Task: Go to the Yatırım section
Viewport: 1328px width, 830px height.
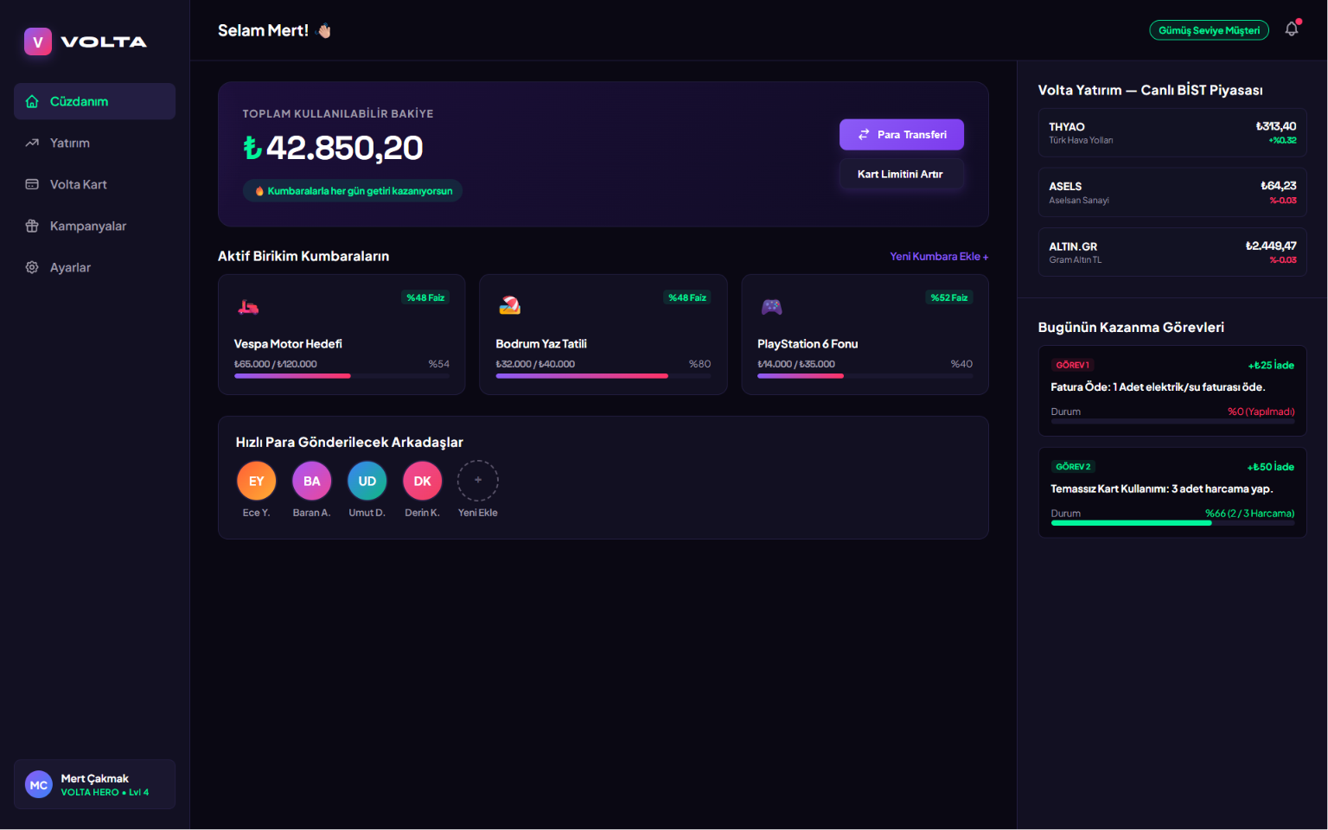Action: click(x=95, y=143)
